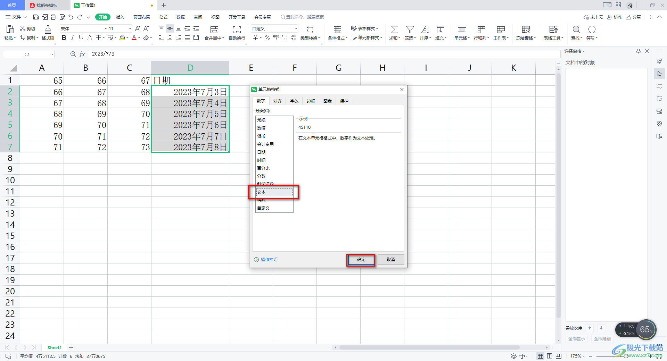Viewport: 667px width, 361px height.
Task: Toggle Italic formatting
Action: 72,37
